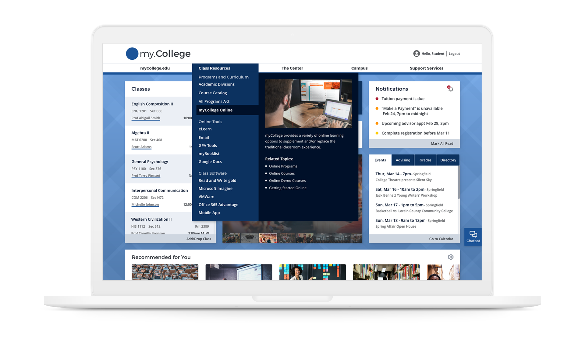Click Prof Abigail Smith profile link
585x340 pixels.
coord(145,118)
